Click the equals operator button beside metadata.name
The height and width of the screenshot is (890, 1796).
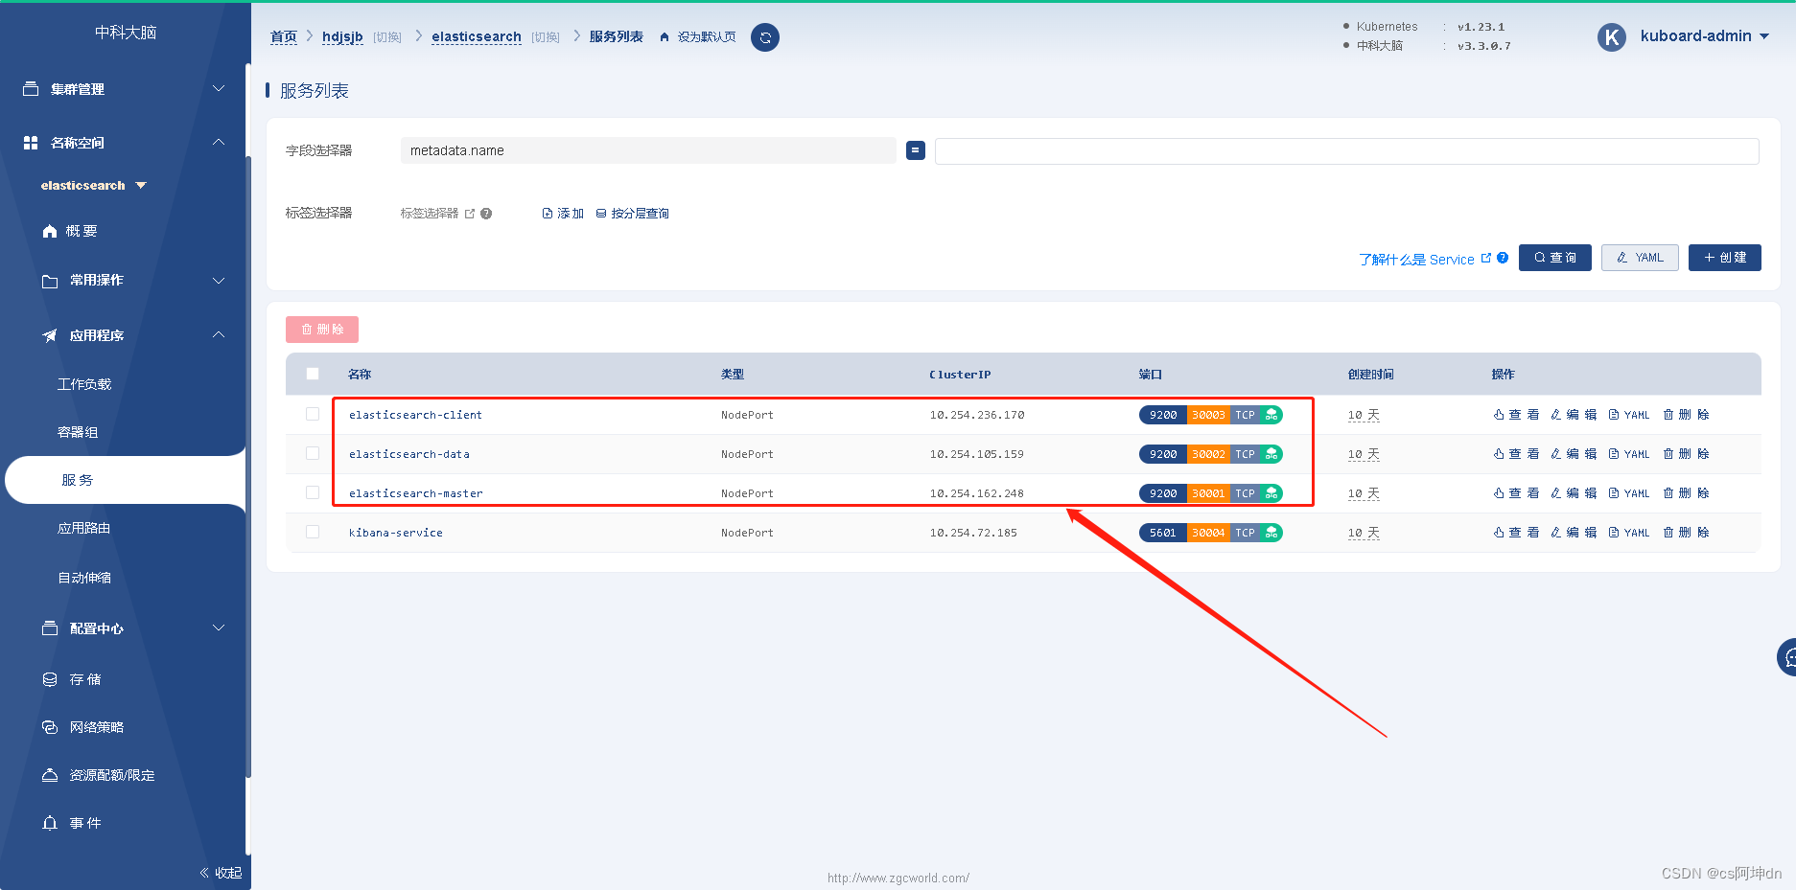pyautogui.click(x=916, y=150)
